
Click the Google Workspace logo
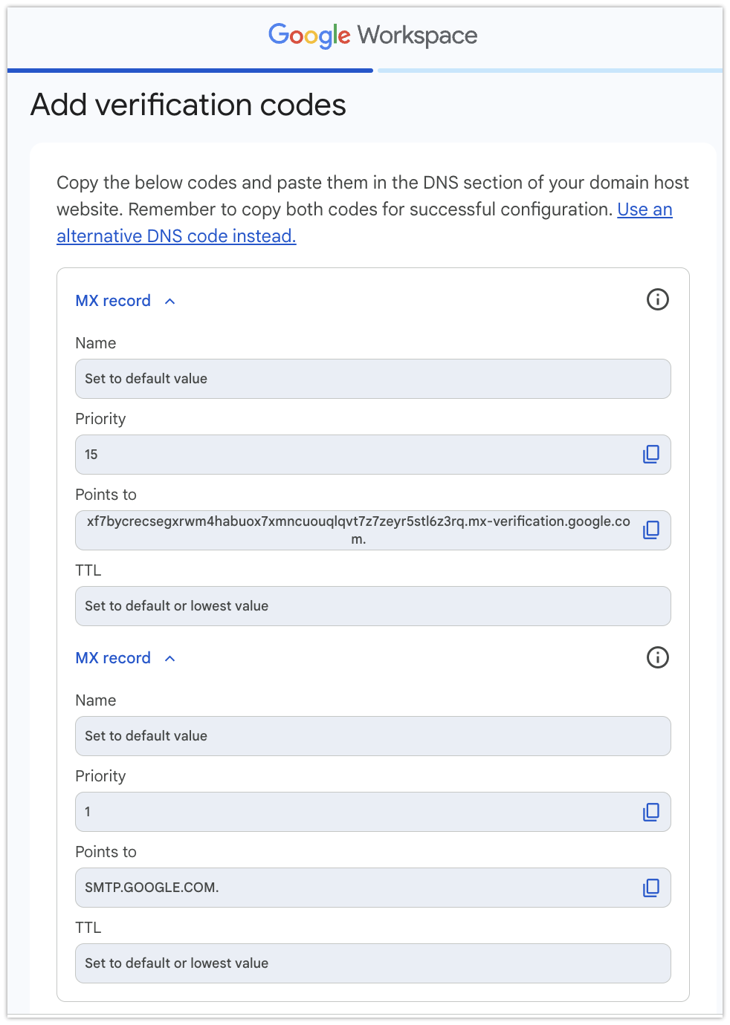point(372,35)
